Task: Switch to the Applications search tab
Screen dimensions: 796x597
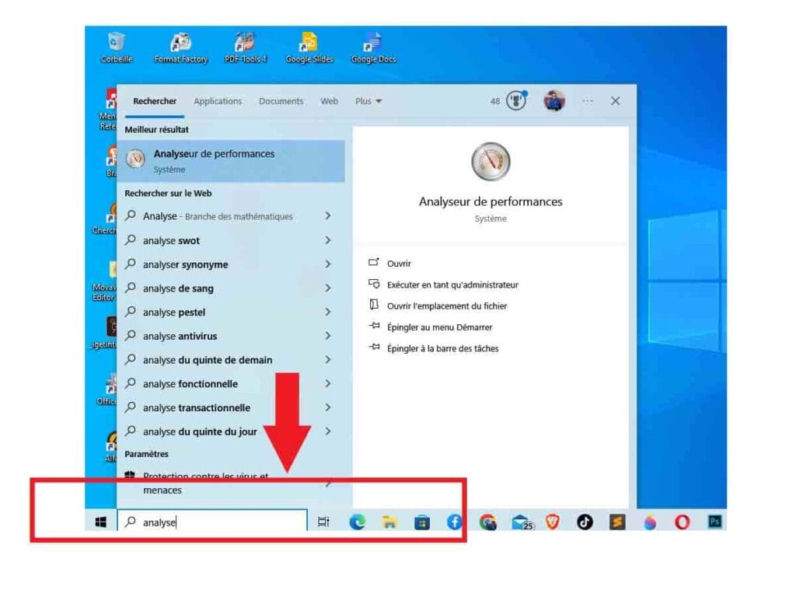Action: pos(218,101)
